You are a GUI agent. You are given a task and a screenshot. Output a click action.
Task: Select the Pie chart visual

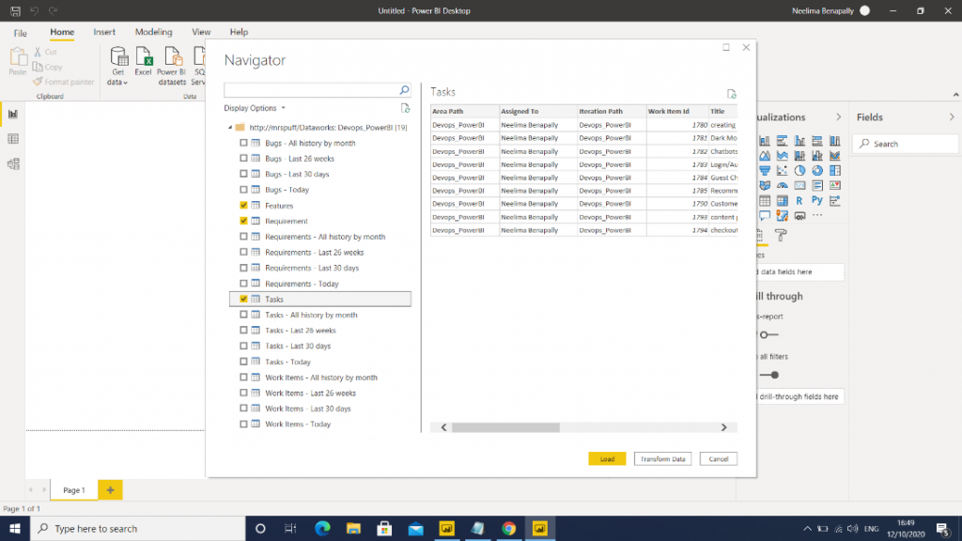[x=799, y=170]
